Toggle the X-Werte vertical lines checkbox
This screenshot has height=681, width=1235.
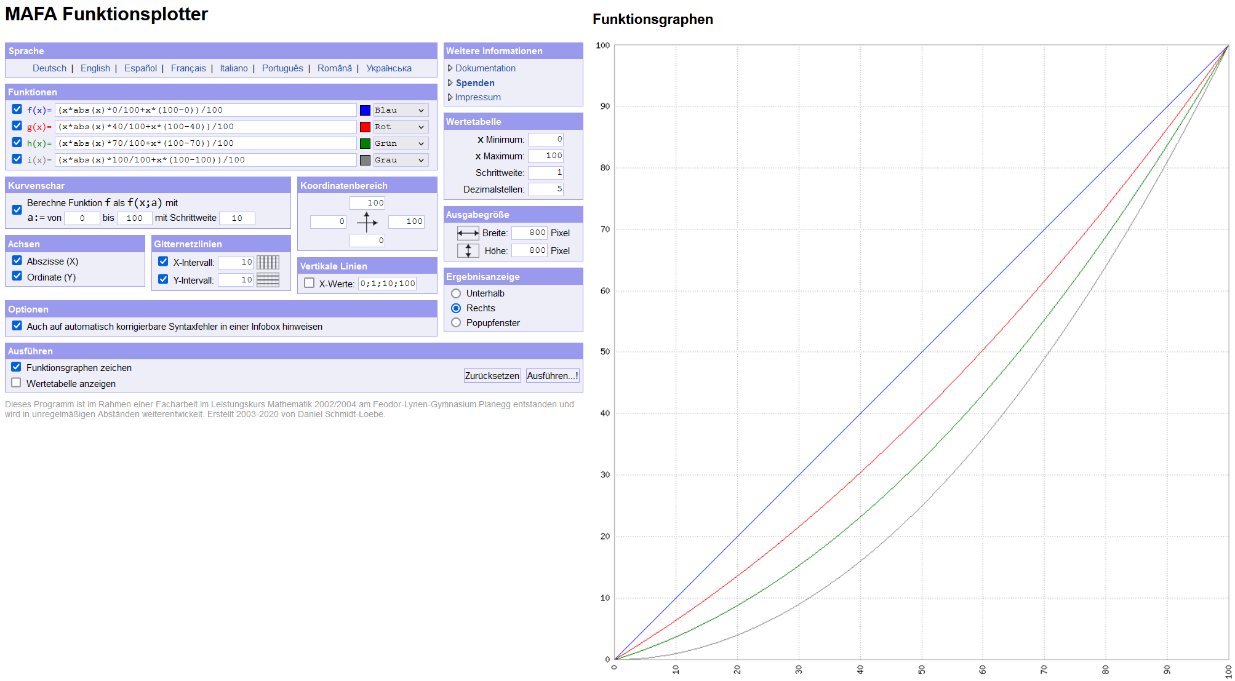tap(310, 284)
